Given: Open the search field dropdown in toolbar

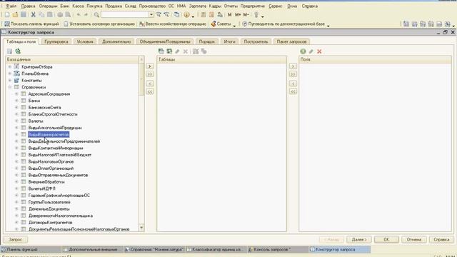Looking at the screenshot, I should click(151, 14).
